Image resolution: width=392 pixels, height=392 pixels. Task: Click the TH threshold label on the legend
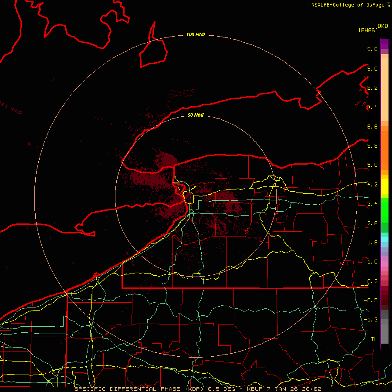374,339
